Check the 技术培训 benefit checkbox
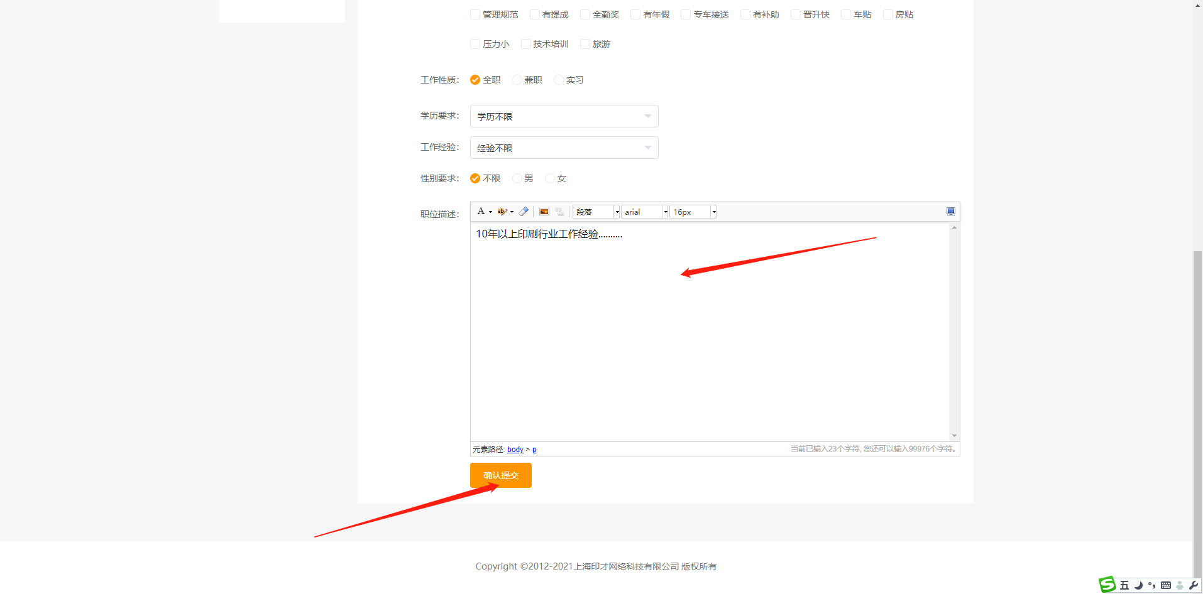 [526, 44]
